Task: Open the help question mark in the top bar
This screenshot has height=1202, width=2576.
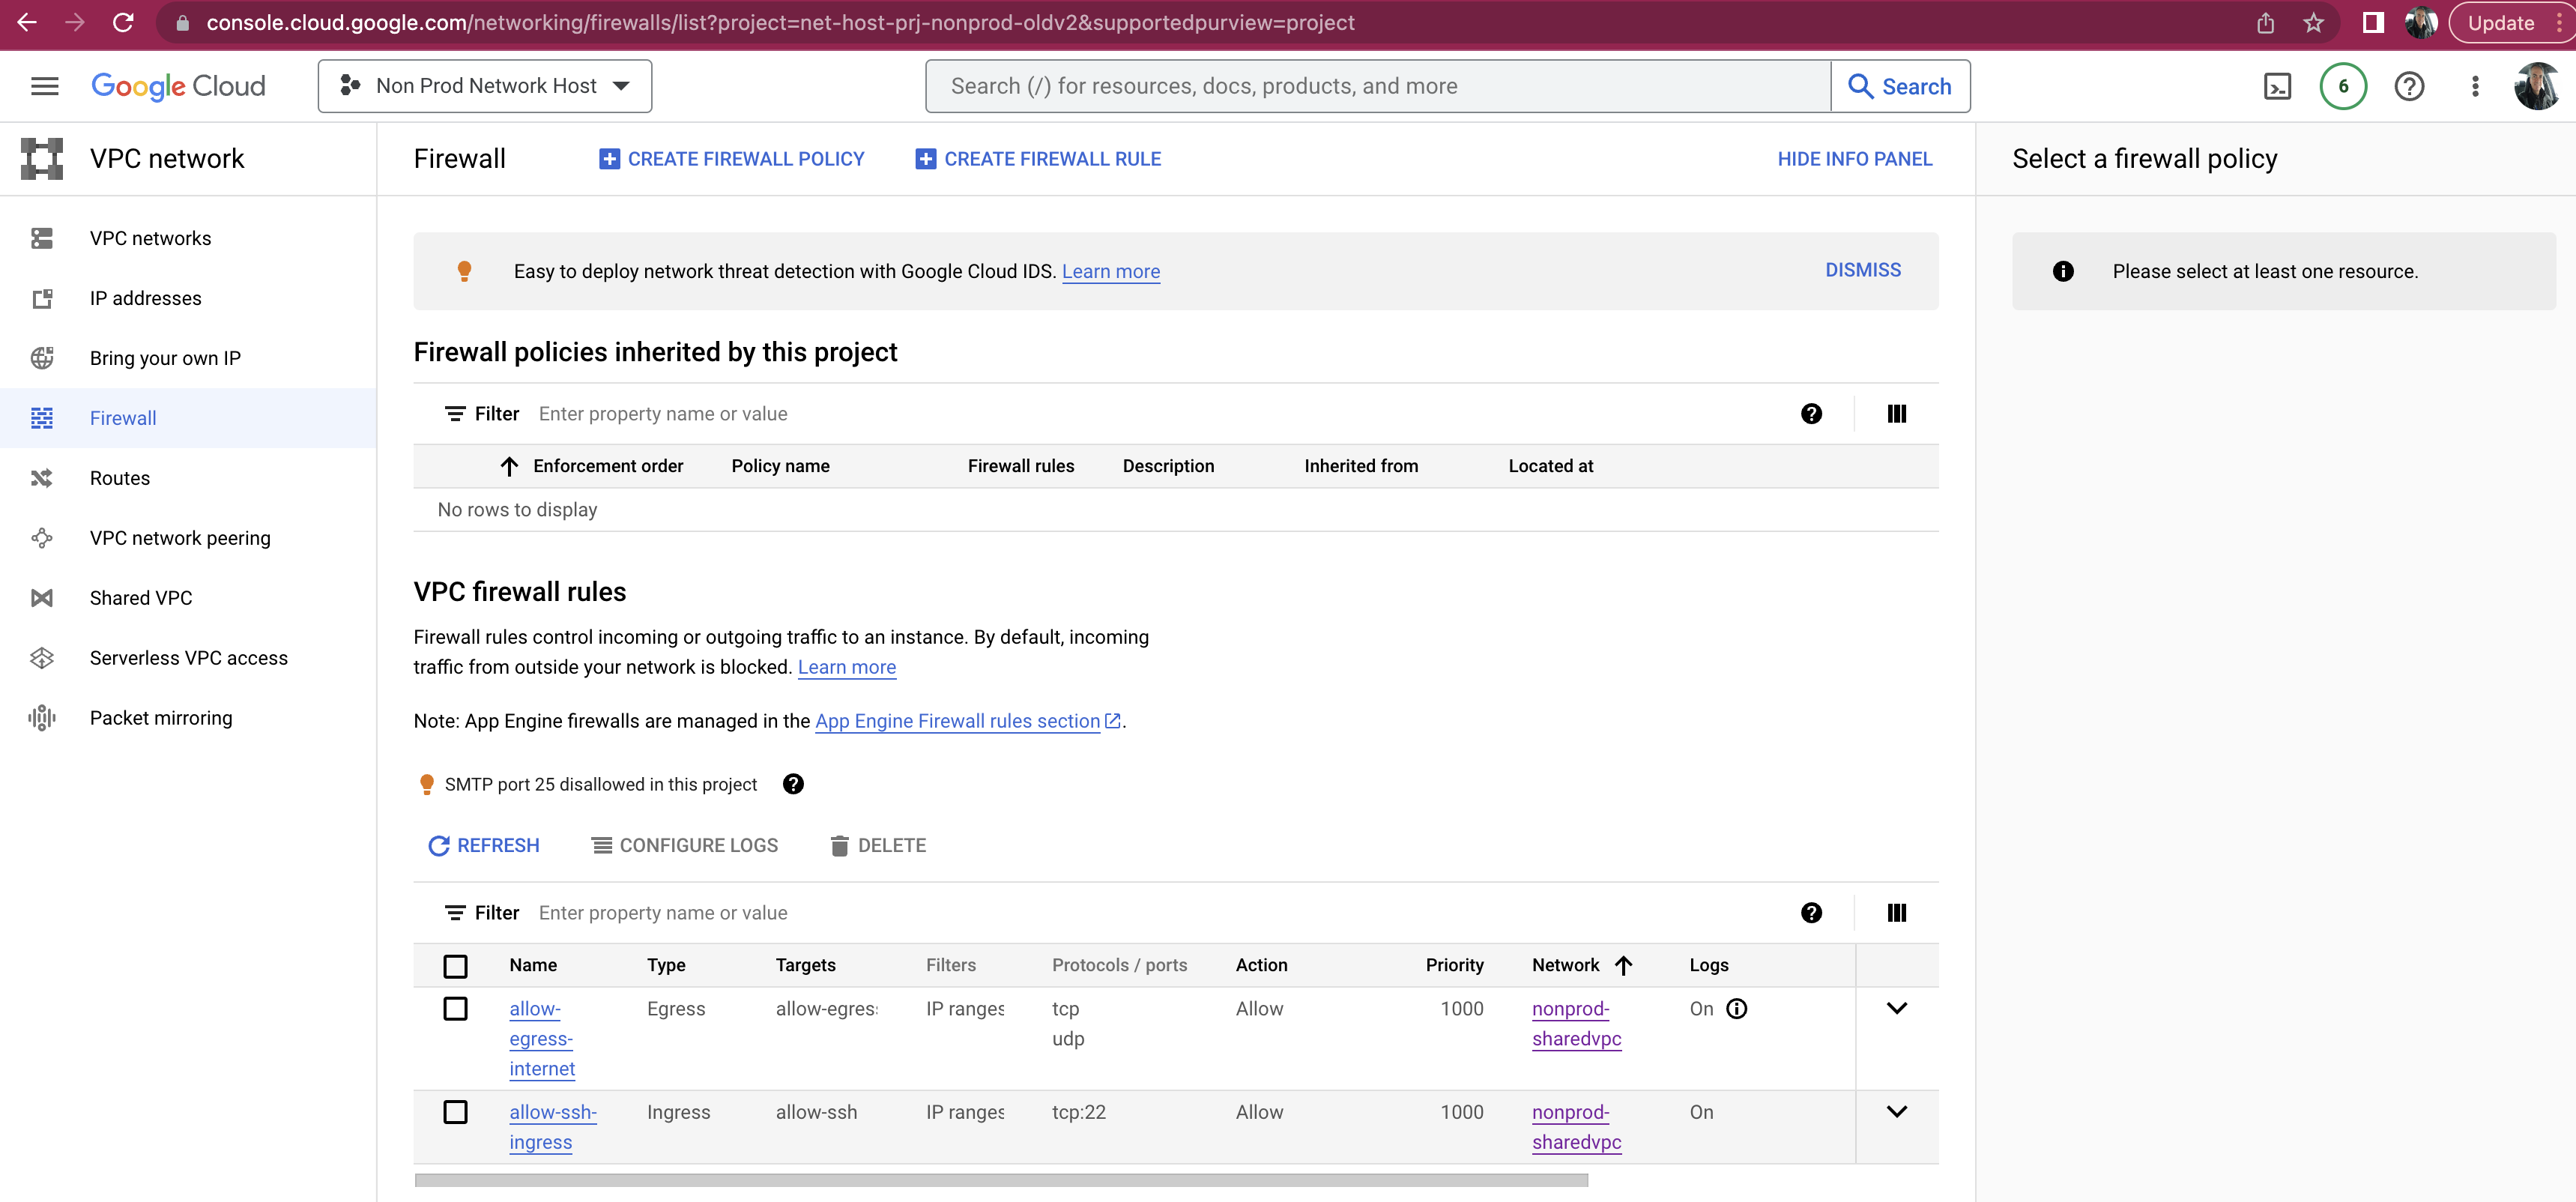Action: click(2409, 86)
